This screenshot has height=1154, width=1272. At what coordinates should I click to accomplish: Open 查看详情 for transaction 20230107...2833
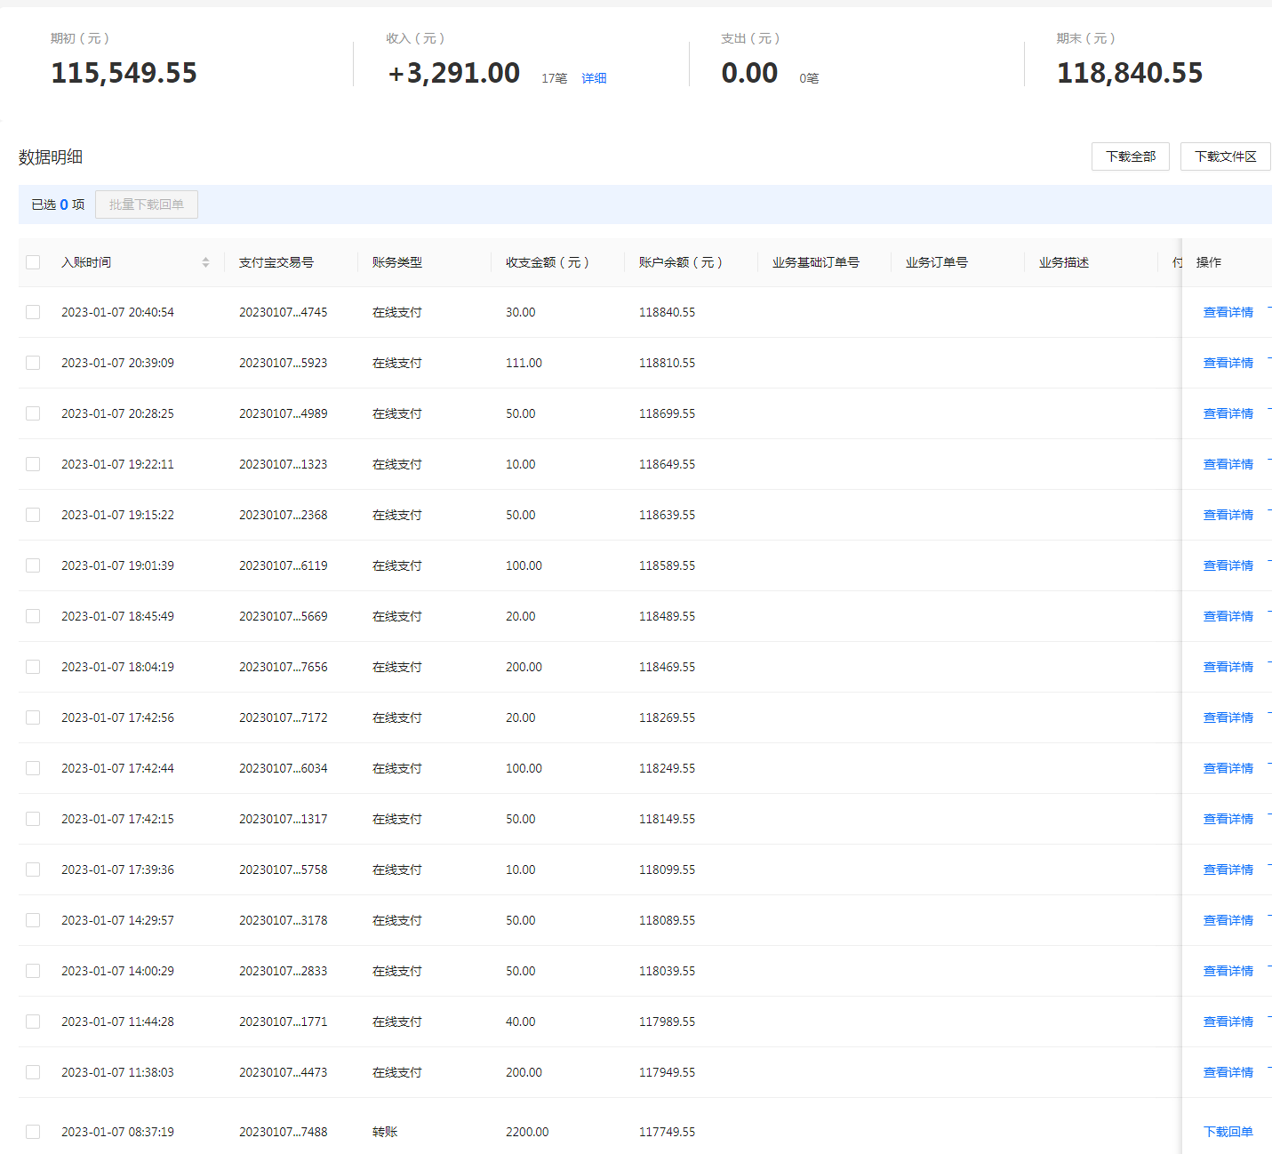click(1228, 971)
